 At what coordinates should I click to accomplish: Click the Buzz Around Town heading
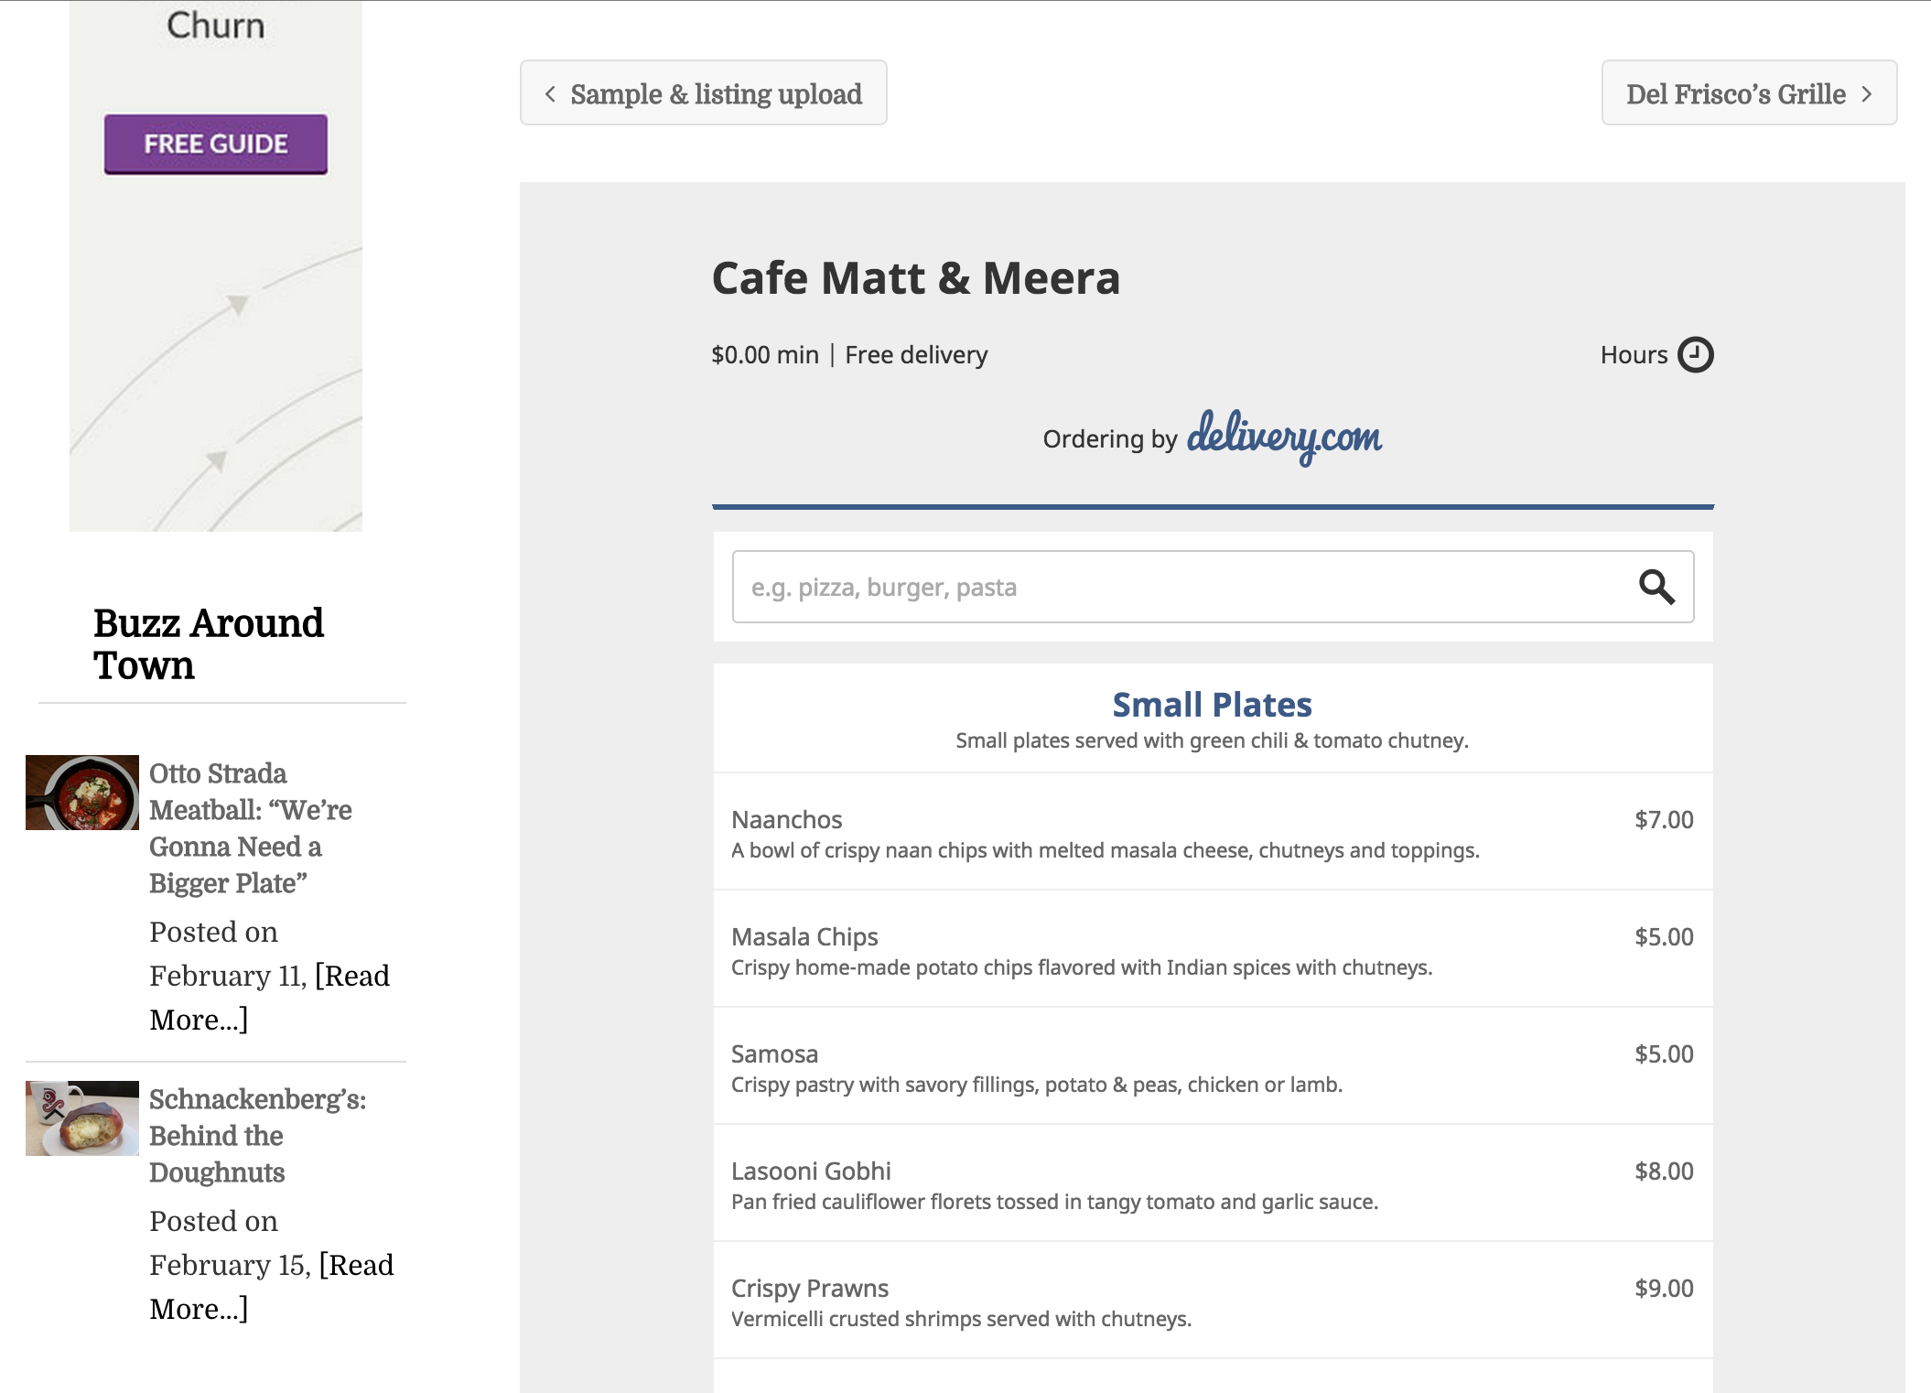click(209, 644)
